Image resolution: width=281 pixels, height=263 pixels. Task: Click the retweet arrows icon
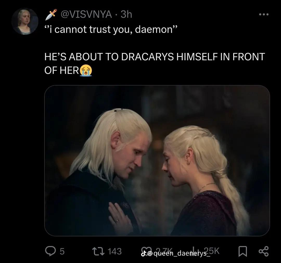click(98, 251)
